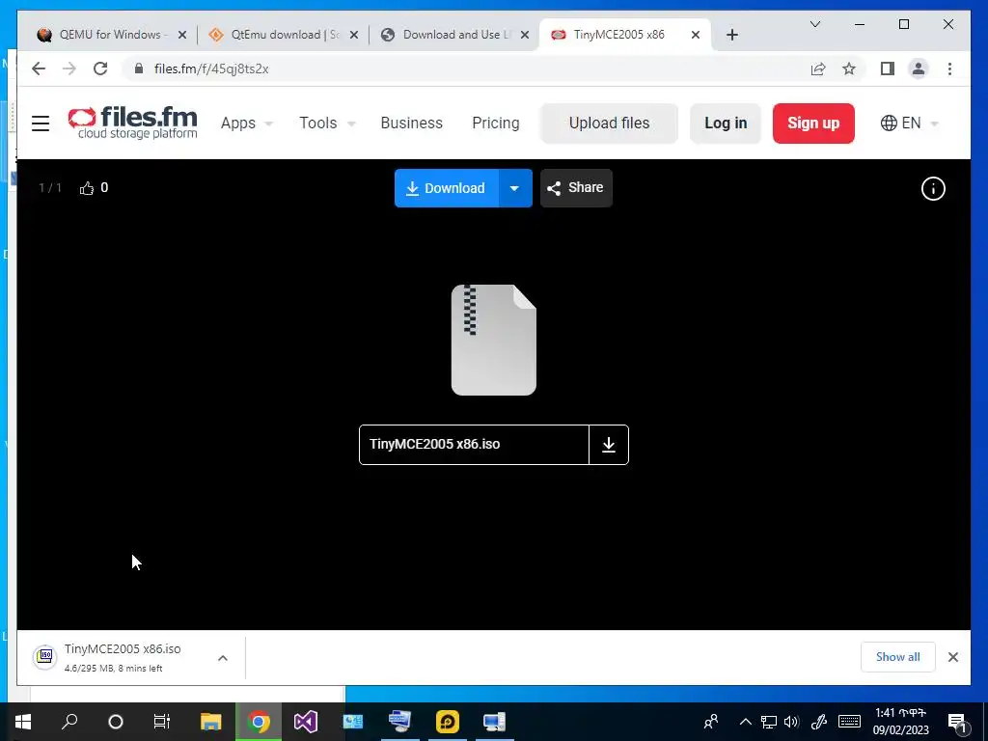Screen dimensions: 988x741
Task: Open File Explorer from taskbar
Action: [x=211, y=722]
